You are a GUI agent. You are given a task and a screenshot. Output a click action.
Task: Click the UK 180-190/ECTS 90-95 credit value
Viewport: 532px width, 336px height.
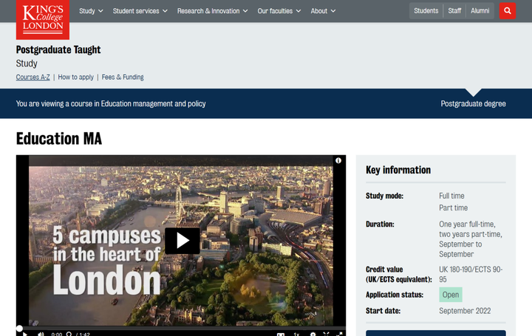471,274
